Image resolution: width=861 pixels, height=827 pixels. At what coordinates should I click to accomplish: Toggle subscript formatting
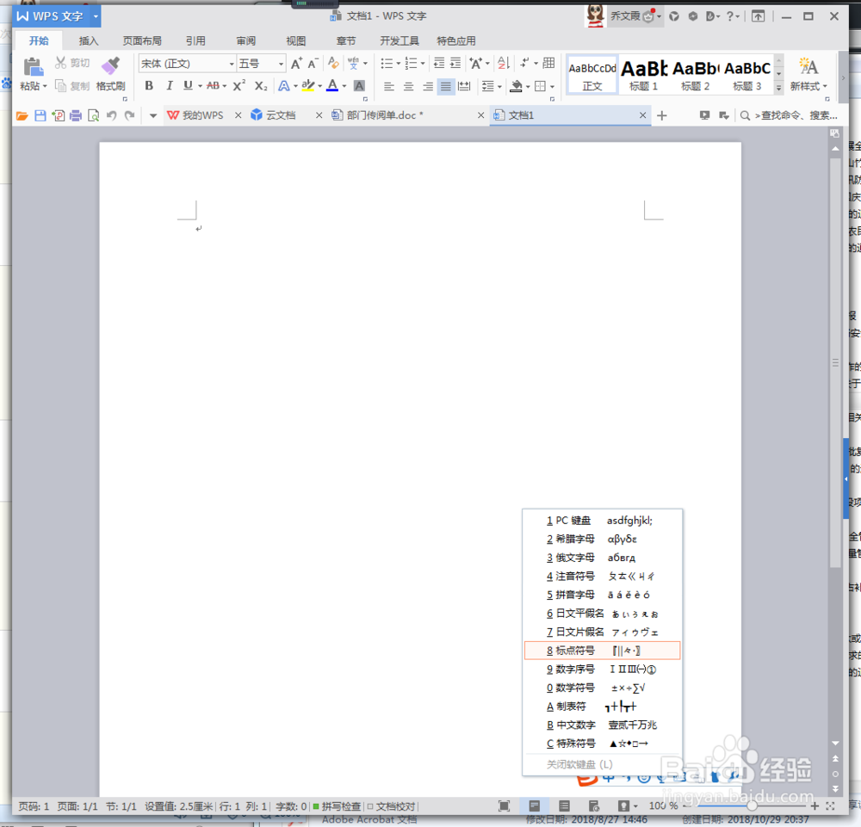pyautogui.click(x=261, y=85)
